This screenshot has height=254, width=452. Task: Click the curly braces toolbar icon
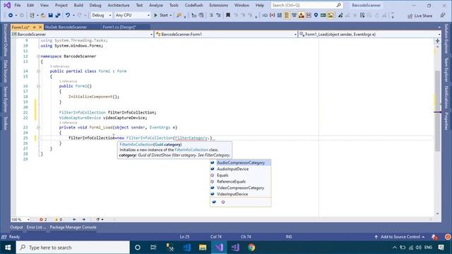click(272, 16)
